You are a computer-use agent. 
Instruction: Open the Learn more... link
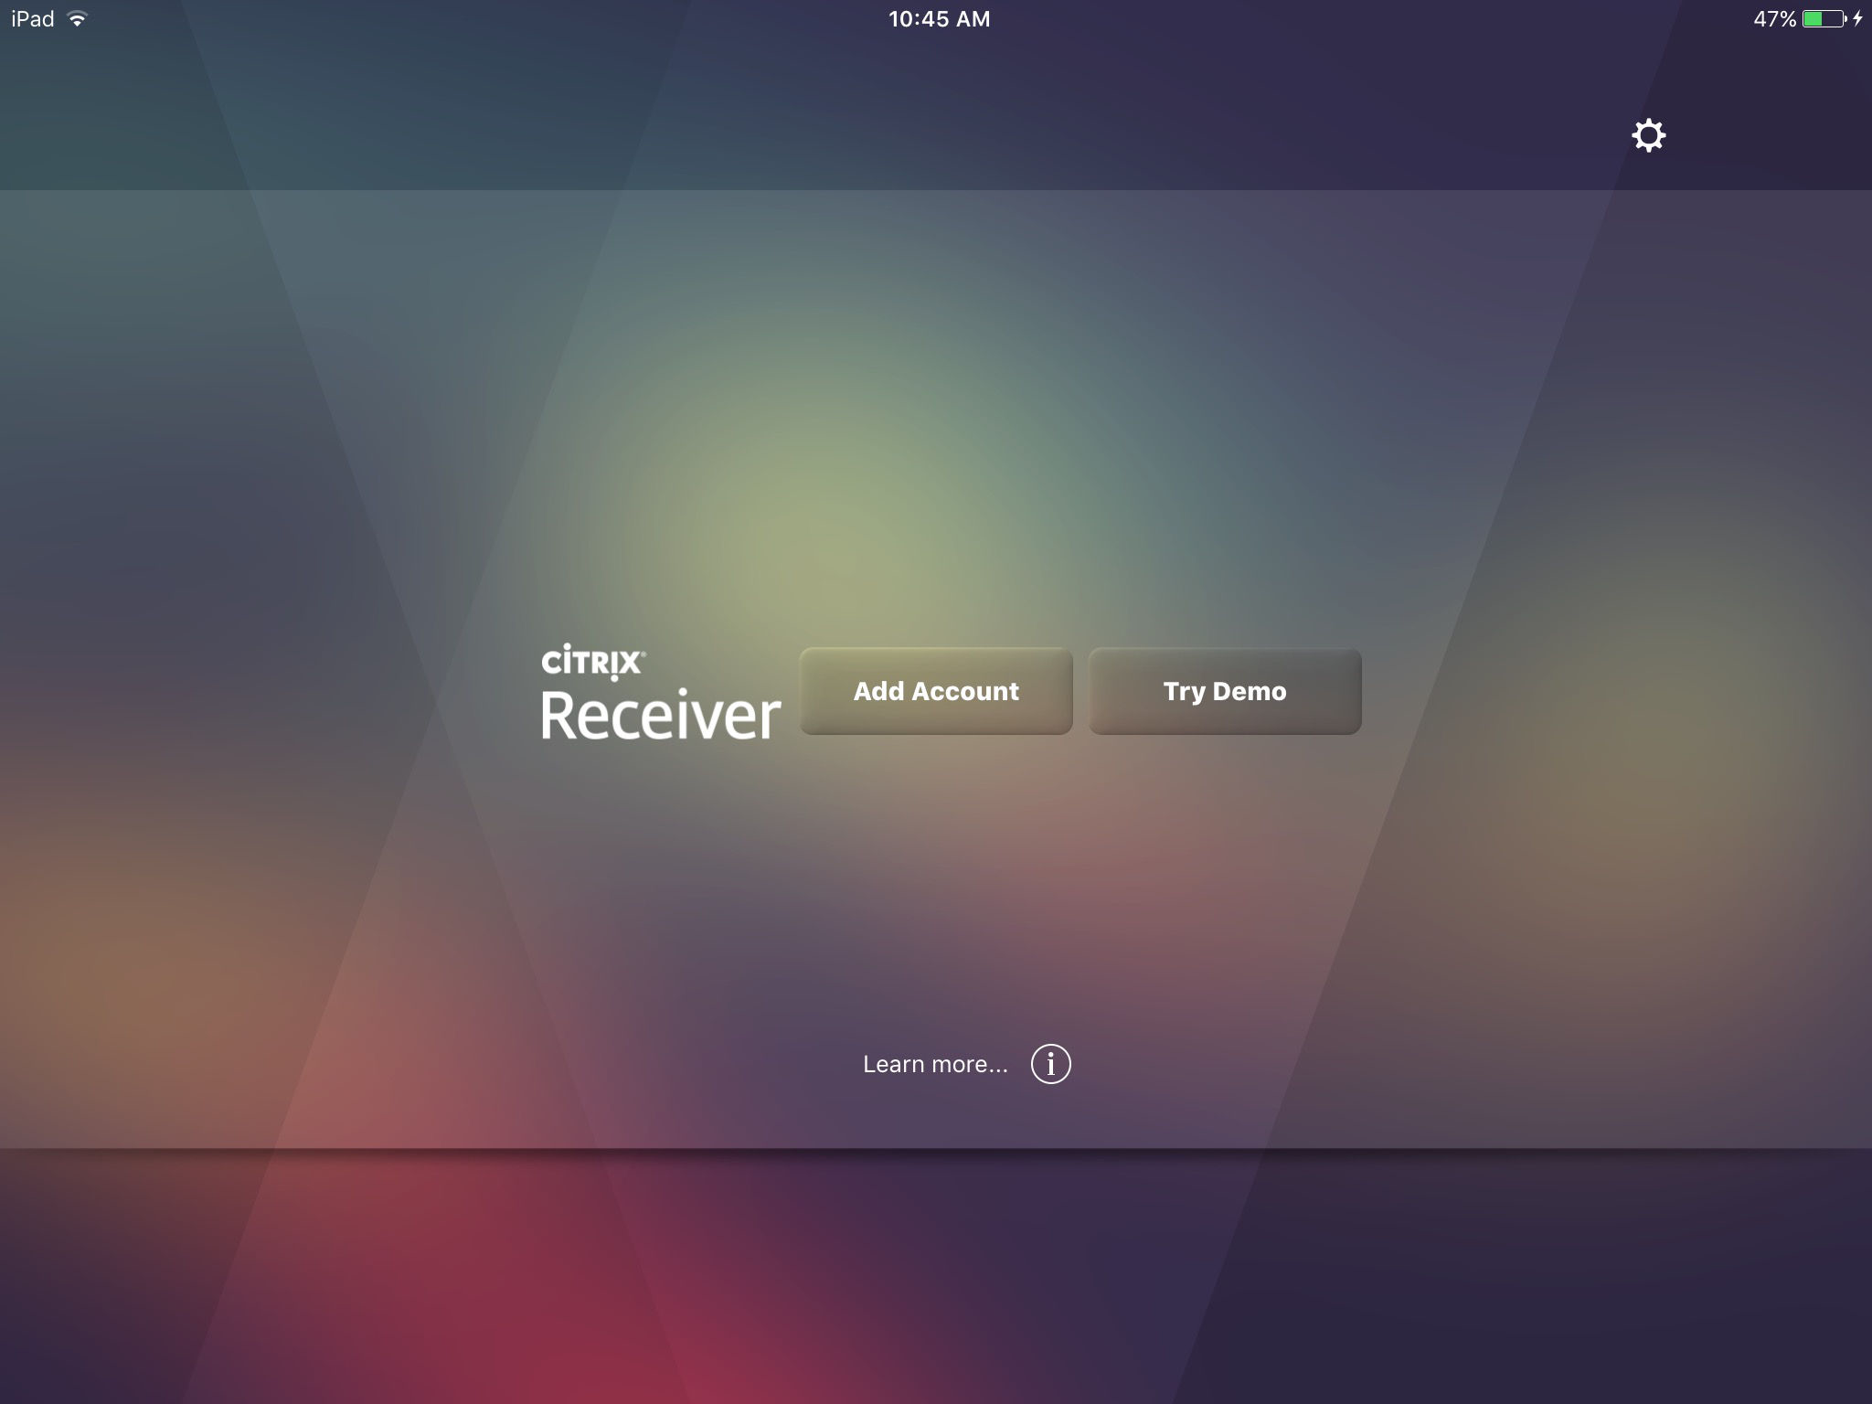coord(934,1064)
